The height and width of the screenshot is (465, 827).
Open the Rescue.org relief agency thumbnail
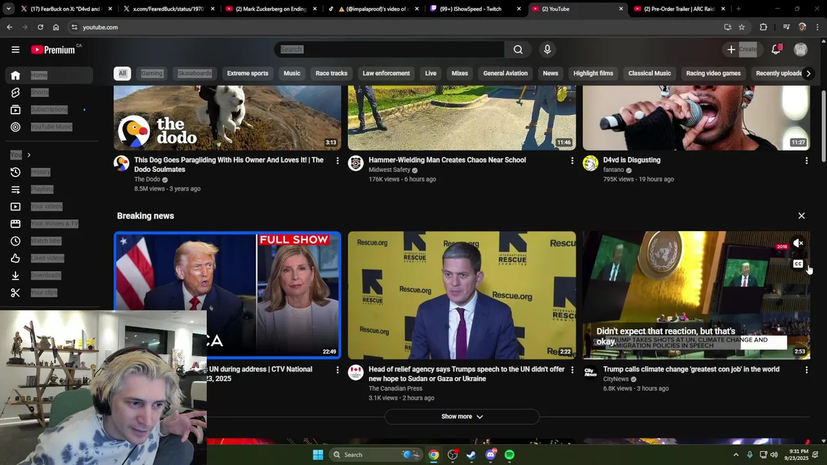coord(462,295)
